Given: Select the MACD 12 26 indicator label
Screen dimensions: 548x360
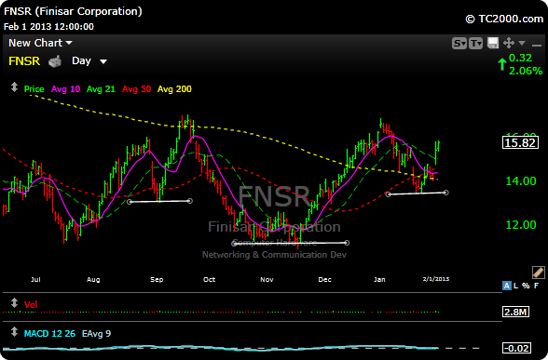Looking at the screenshot, I should tap(49, 334).
